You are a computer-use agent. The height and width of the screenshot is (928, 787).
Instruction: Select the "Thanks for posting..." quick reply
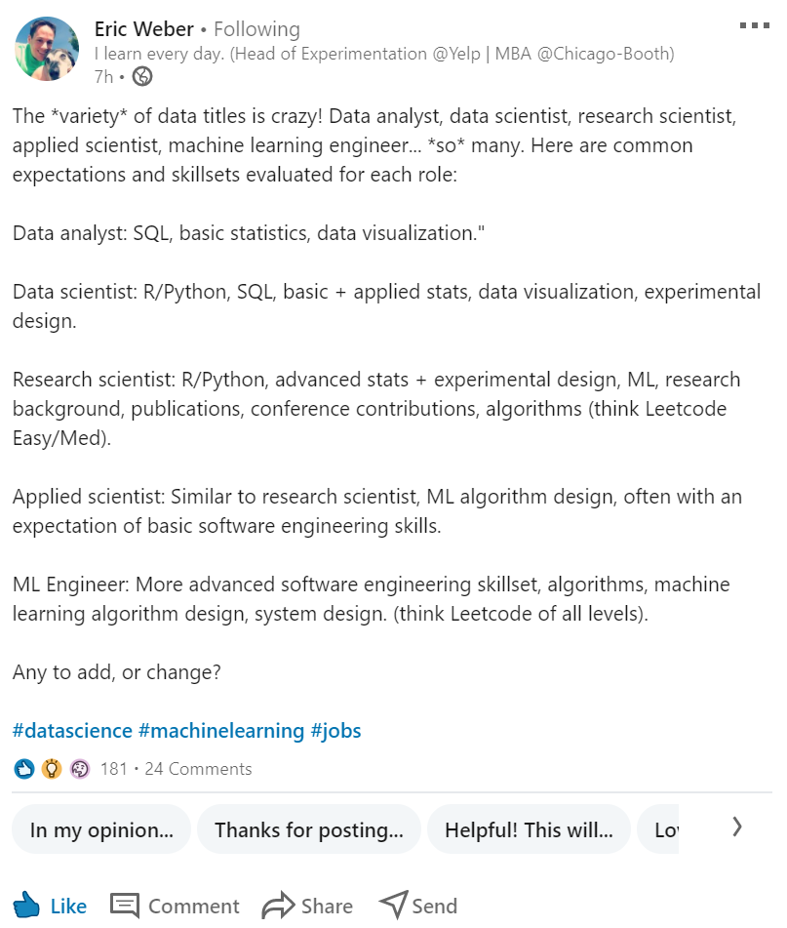(x=308, y=830)
